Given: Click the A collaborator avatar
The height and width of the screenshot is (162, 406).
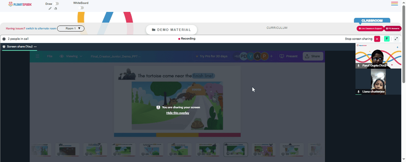Looking at the screenshot, I should tap(257, 56).
